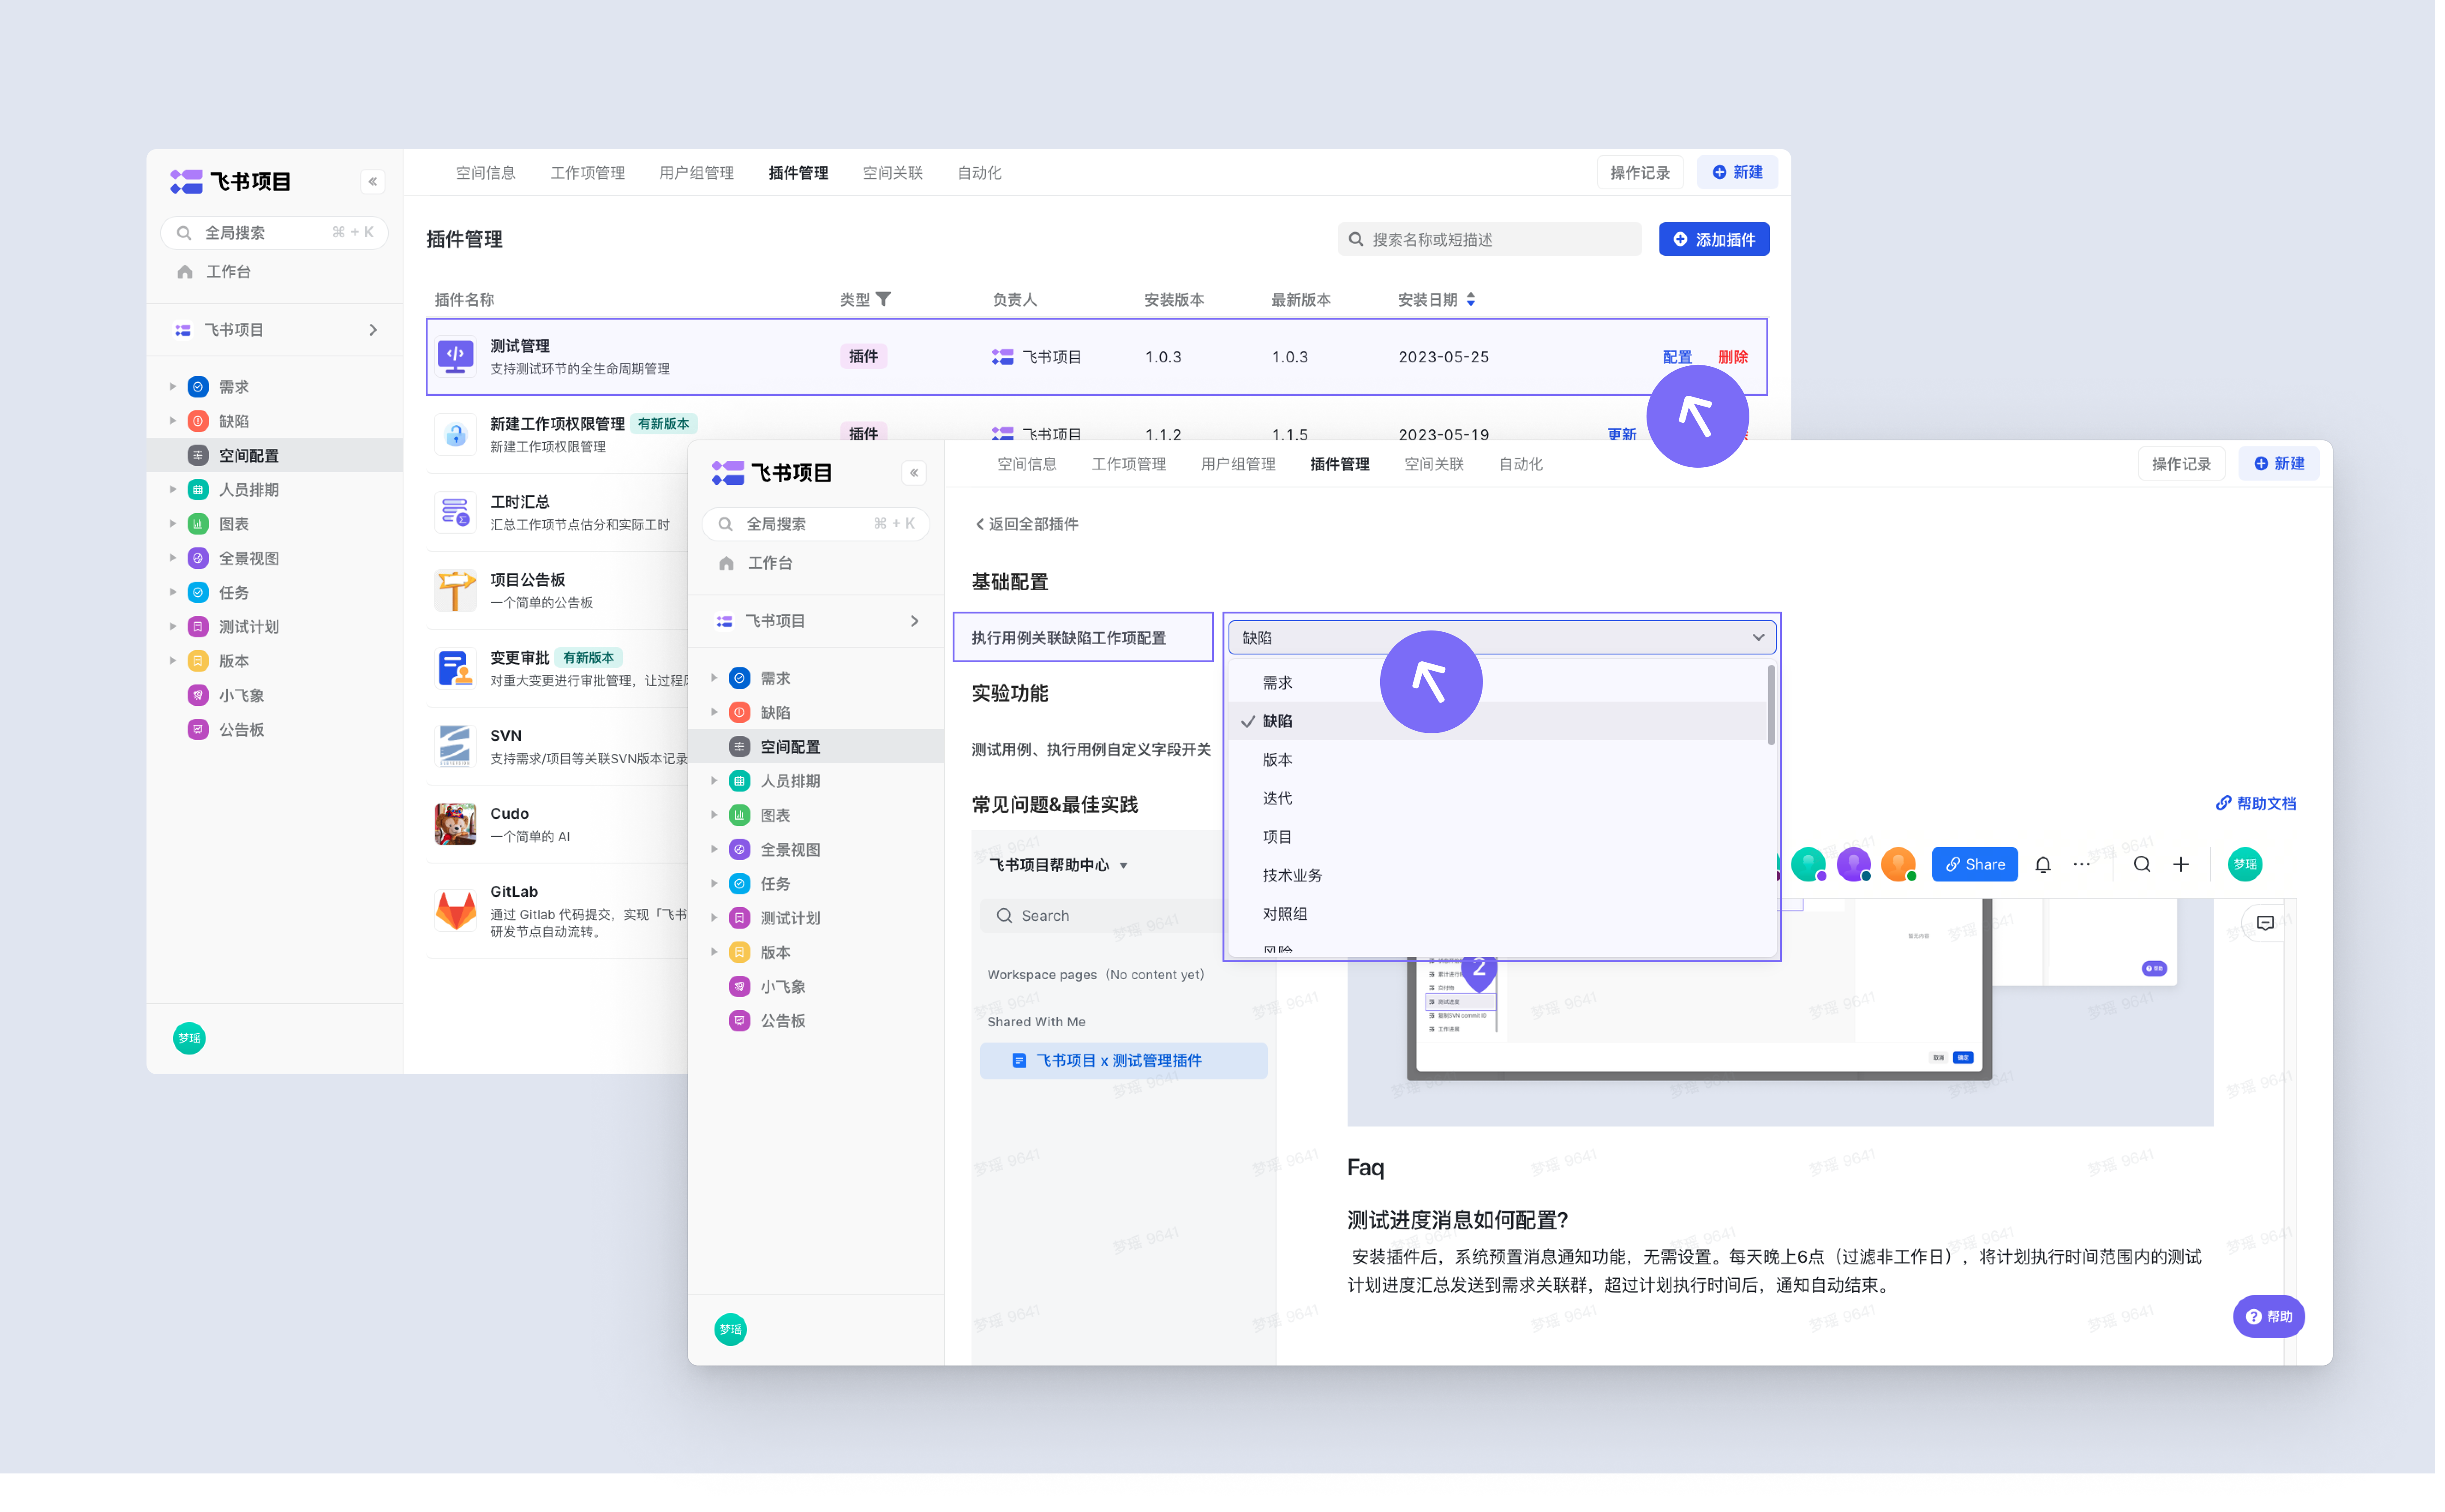Expand 图表 tree arrow in the back window
The width and height of the screenshot is (2445, 1512).
tap(172, 523)
